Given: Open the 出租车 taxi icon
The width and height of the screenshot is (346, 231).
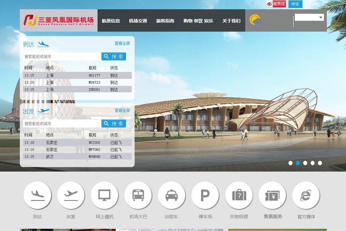Looking at the screenshot, I should point(172,195).
